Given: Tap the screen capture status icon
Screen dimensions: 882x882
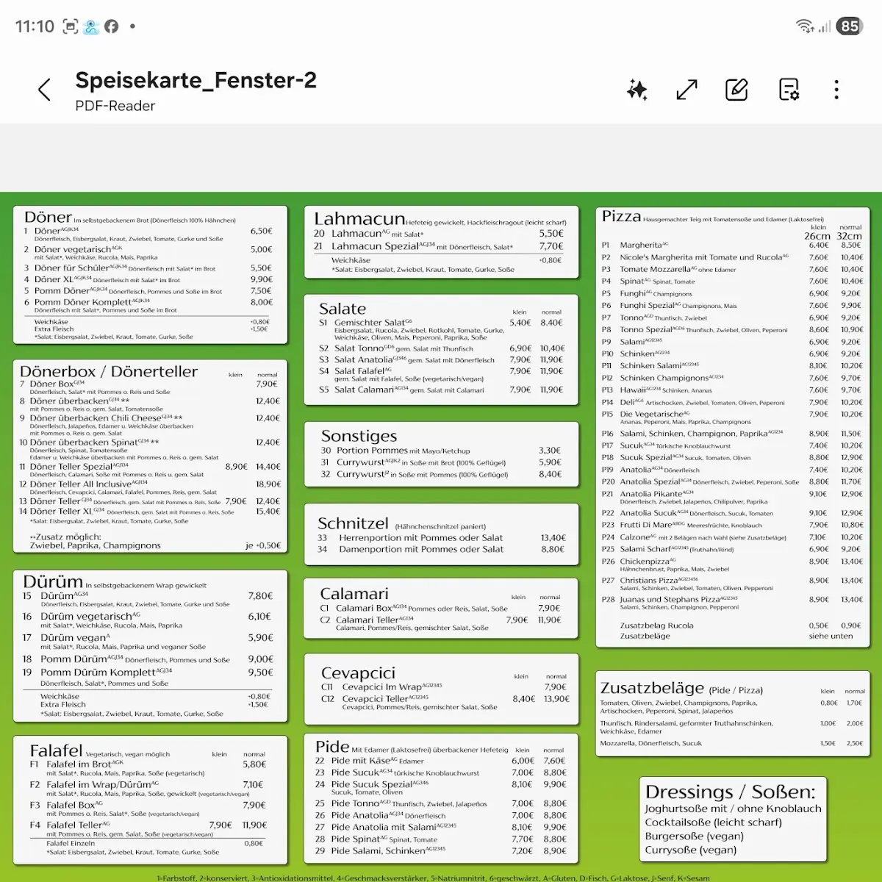Looking at the screenshot, I should pos(70,26).
